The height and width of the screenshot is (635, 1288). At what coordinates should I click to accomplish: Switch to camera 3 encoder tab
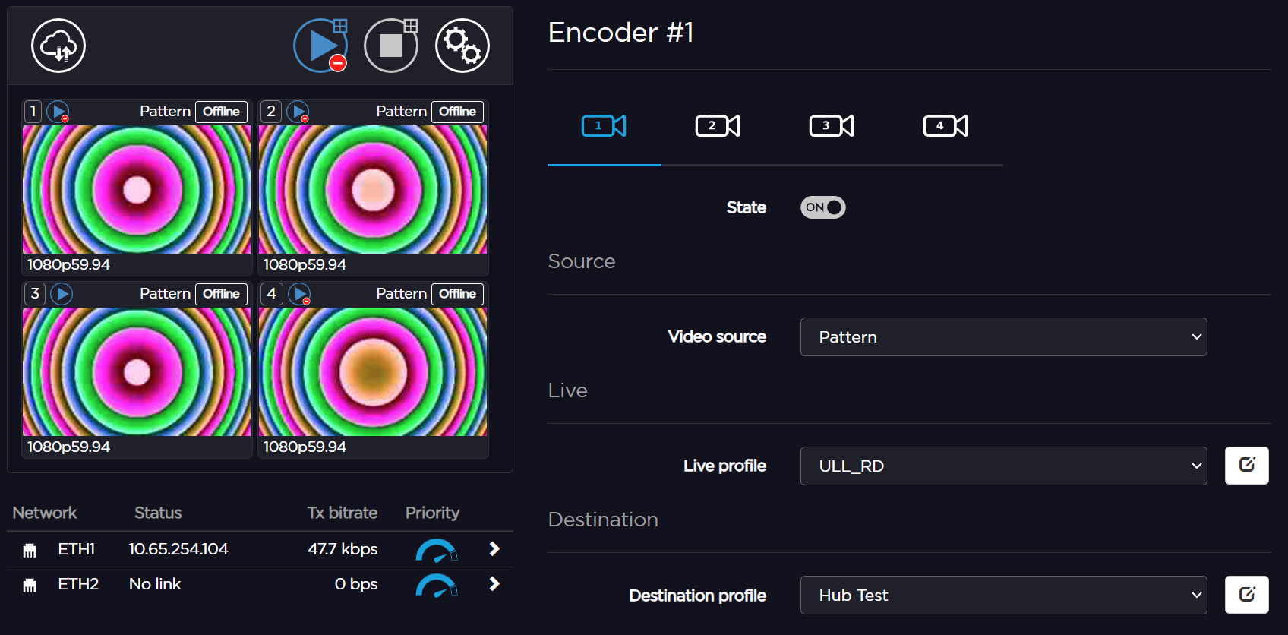pos(832,126)
